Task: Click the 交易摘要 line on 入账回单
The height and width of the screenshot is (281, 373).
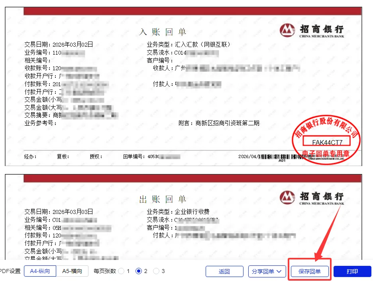Action: point(71,115)
